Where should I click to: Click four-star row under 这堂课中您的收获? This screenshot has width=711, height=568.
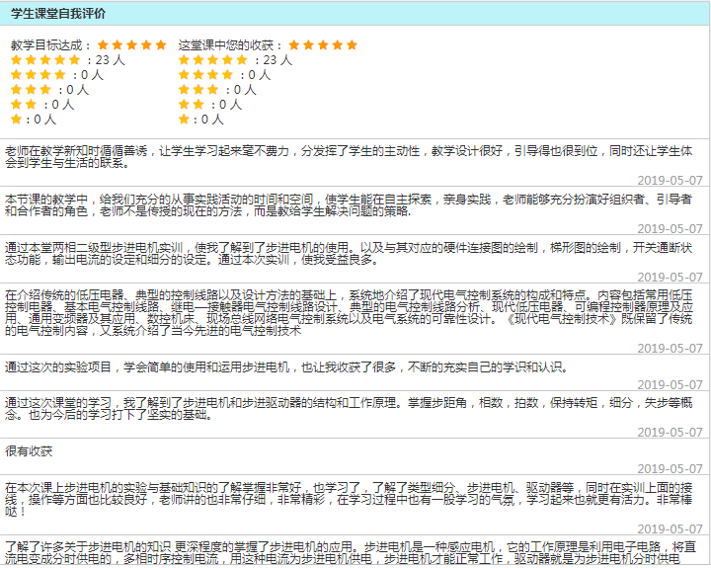click(x=205, y=75)
